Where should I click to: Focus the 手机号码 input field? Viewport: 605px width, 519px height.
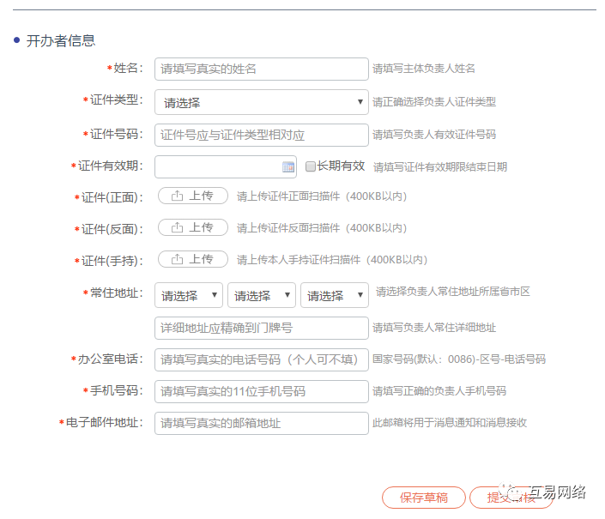tap(261, 391)
